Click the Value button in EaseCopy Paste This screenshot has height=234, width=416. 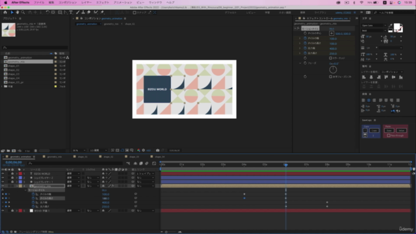[401, 131]
